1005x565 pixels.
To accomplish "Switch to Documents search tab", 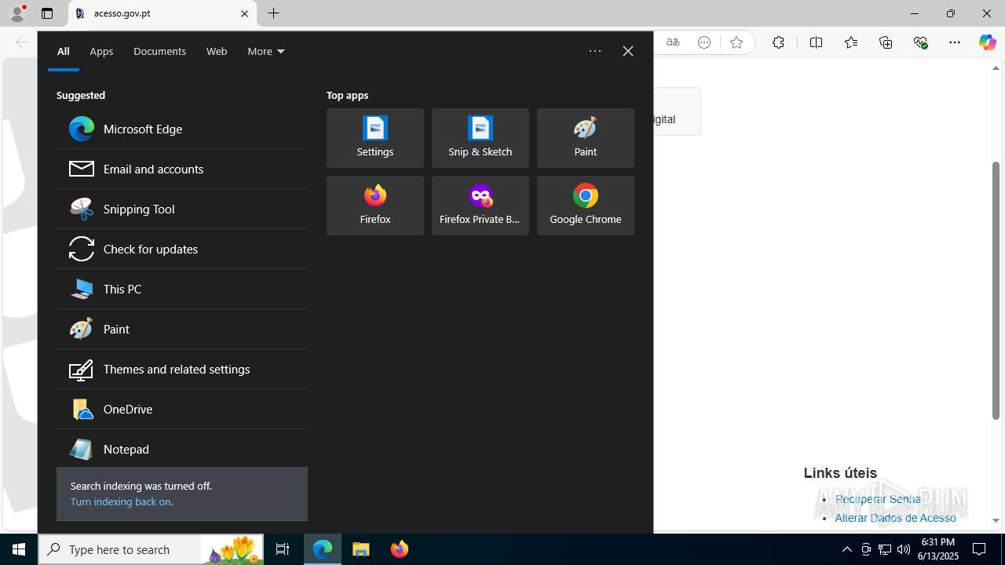I will tap(159, 51).
